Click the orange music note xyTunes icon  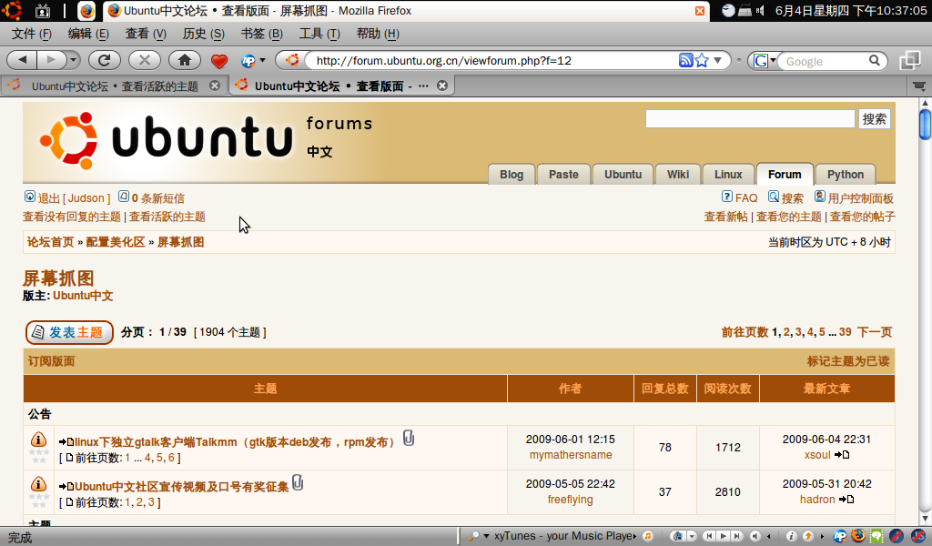[x=648, y=536]
